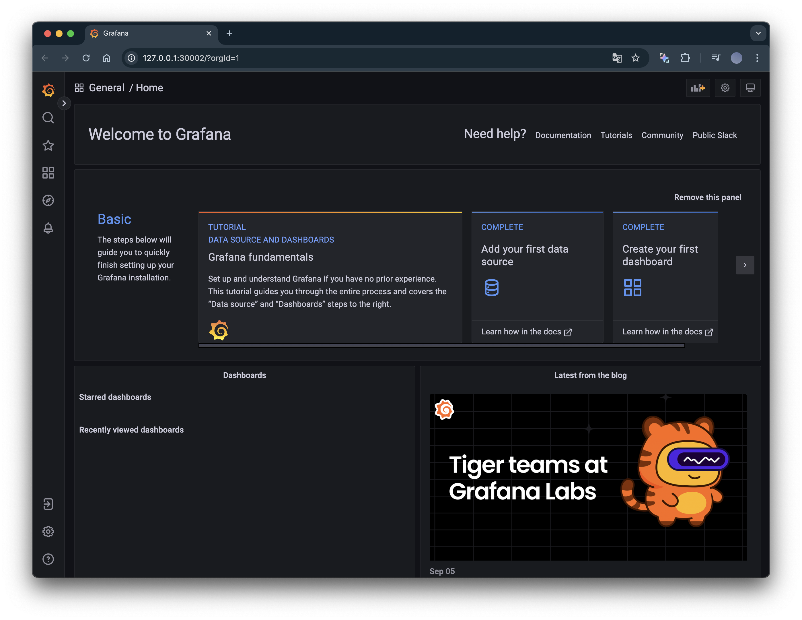
Task: Open dashboard settings gear in top bar
Action: coord(725,88)
